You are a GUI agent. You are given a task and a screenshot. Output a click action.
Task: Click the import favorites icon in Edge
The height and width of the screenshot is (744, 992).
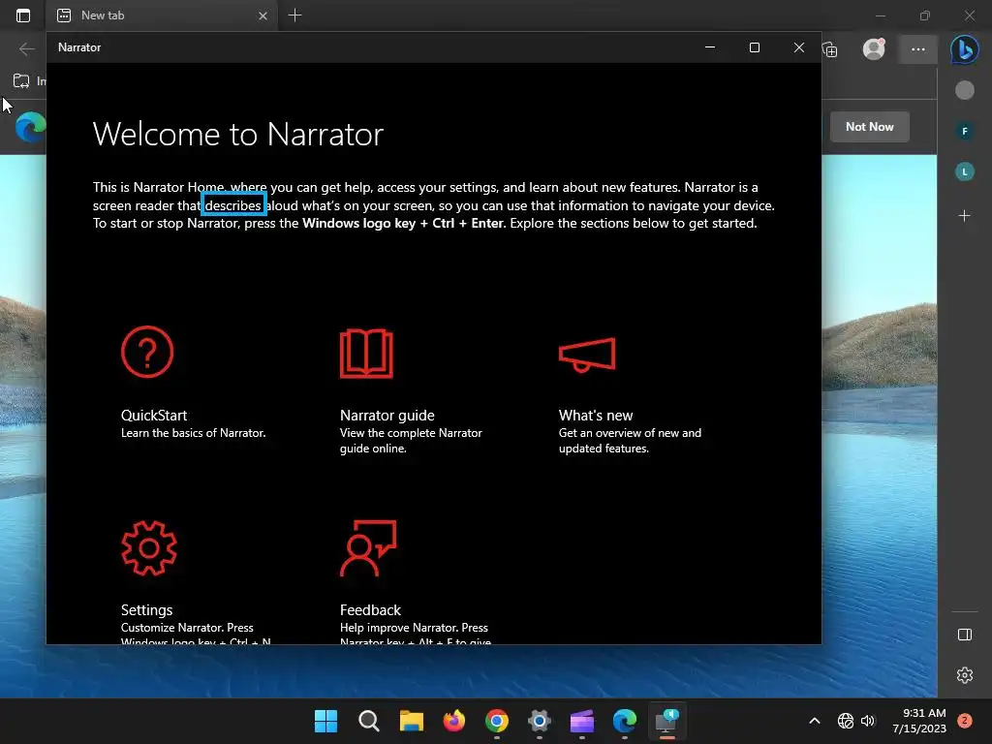(x=21, y=81)
